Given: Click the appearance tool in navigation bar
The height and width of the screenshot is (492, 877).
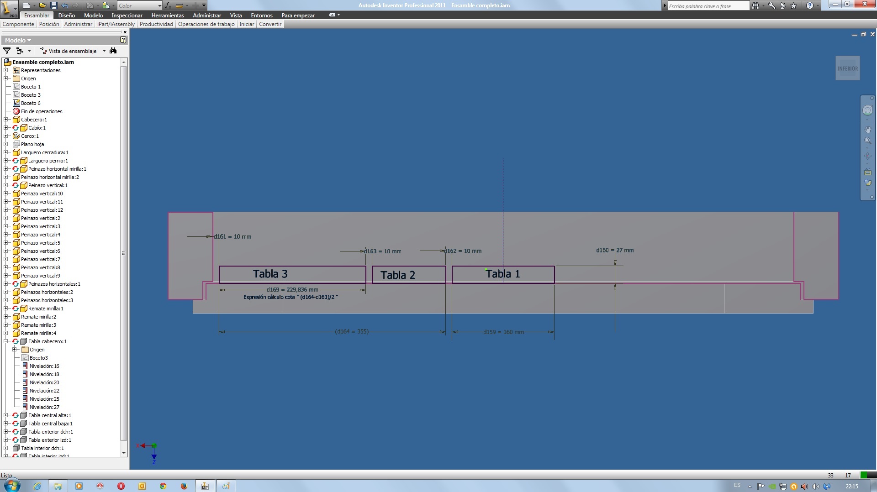Looking at the screenshot, I should click(x=867, y=183).
